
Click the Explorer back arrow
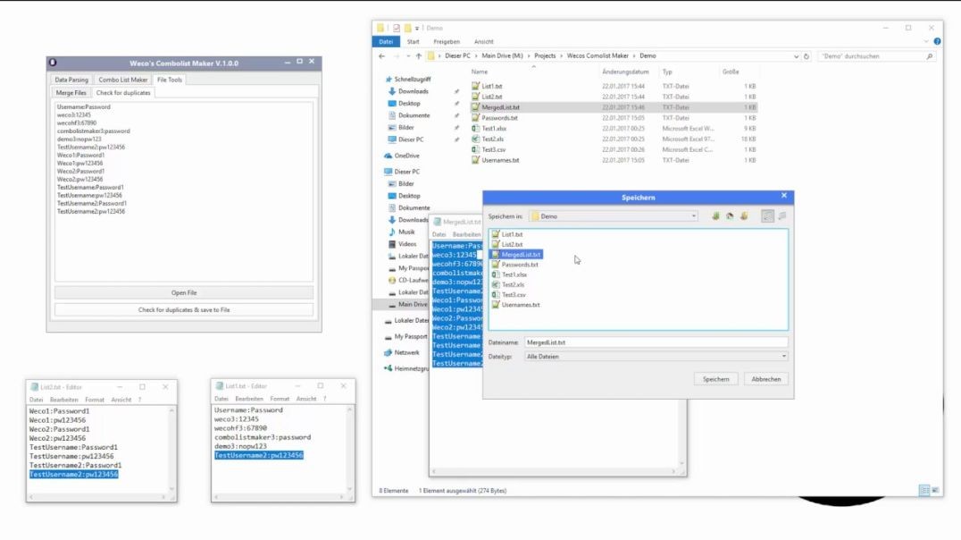point(382,55)
